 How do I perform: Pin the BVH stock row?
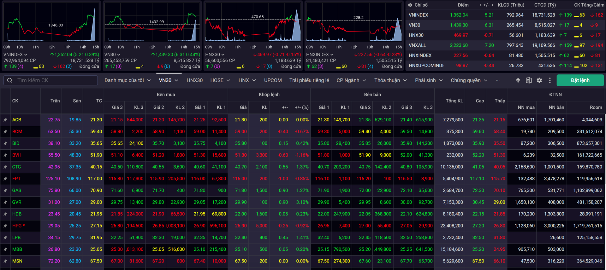(5, 155)
